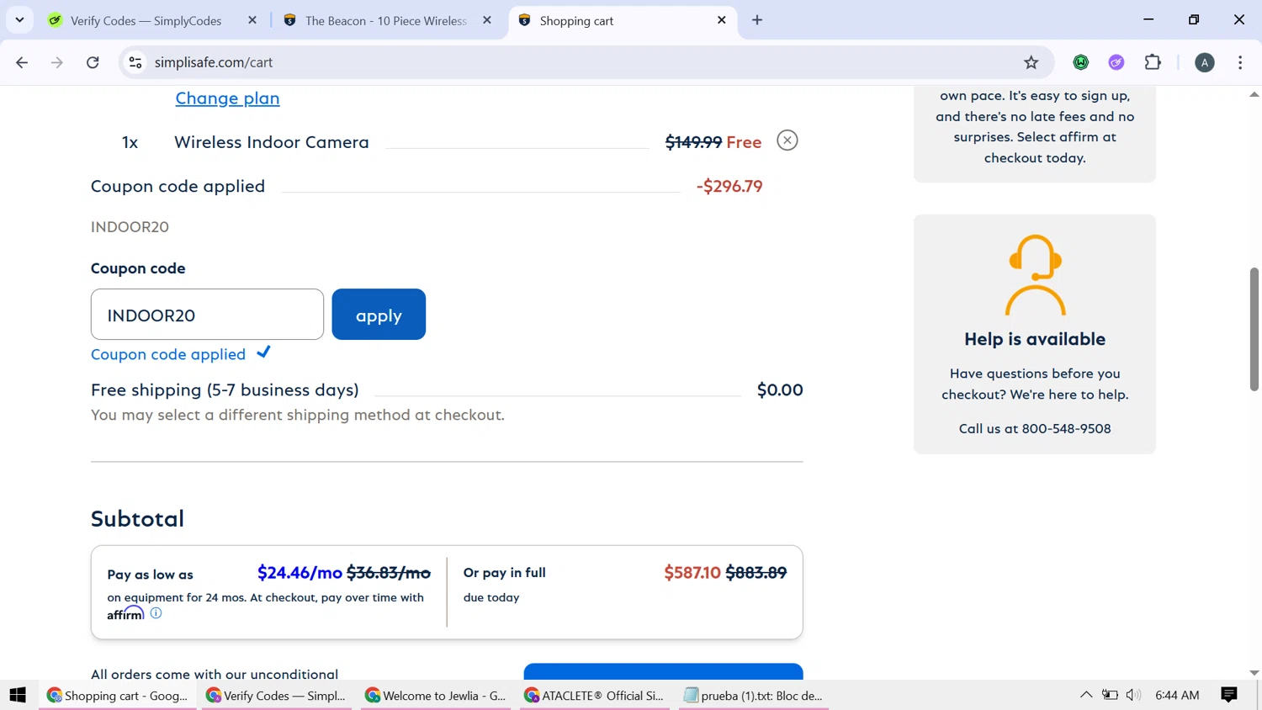Show hidden system tray icons

1086,695
